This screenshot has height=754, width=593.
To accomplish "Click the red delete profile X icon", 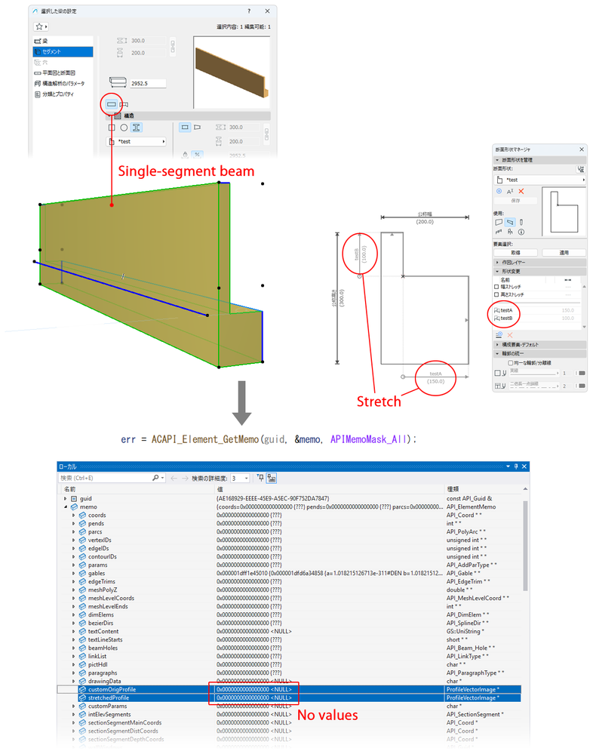I will (x=521, y=192).
